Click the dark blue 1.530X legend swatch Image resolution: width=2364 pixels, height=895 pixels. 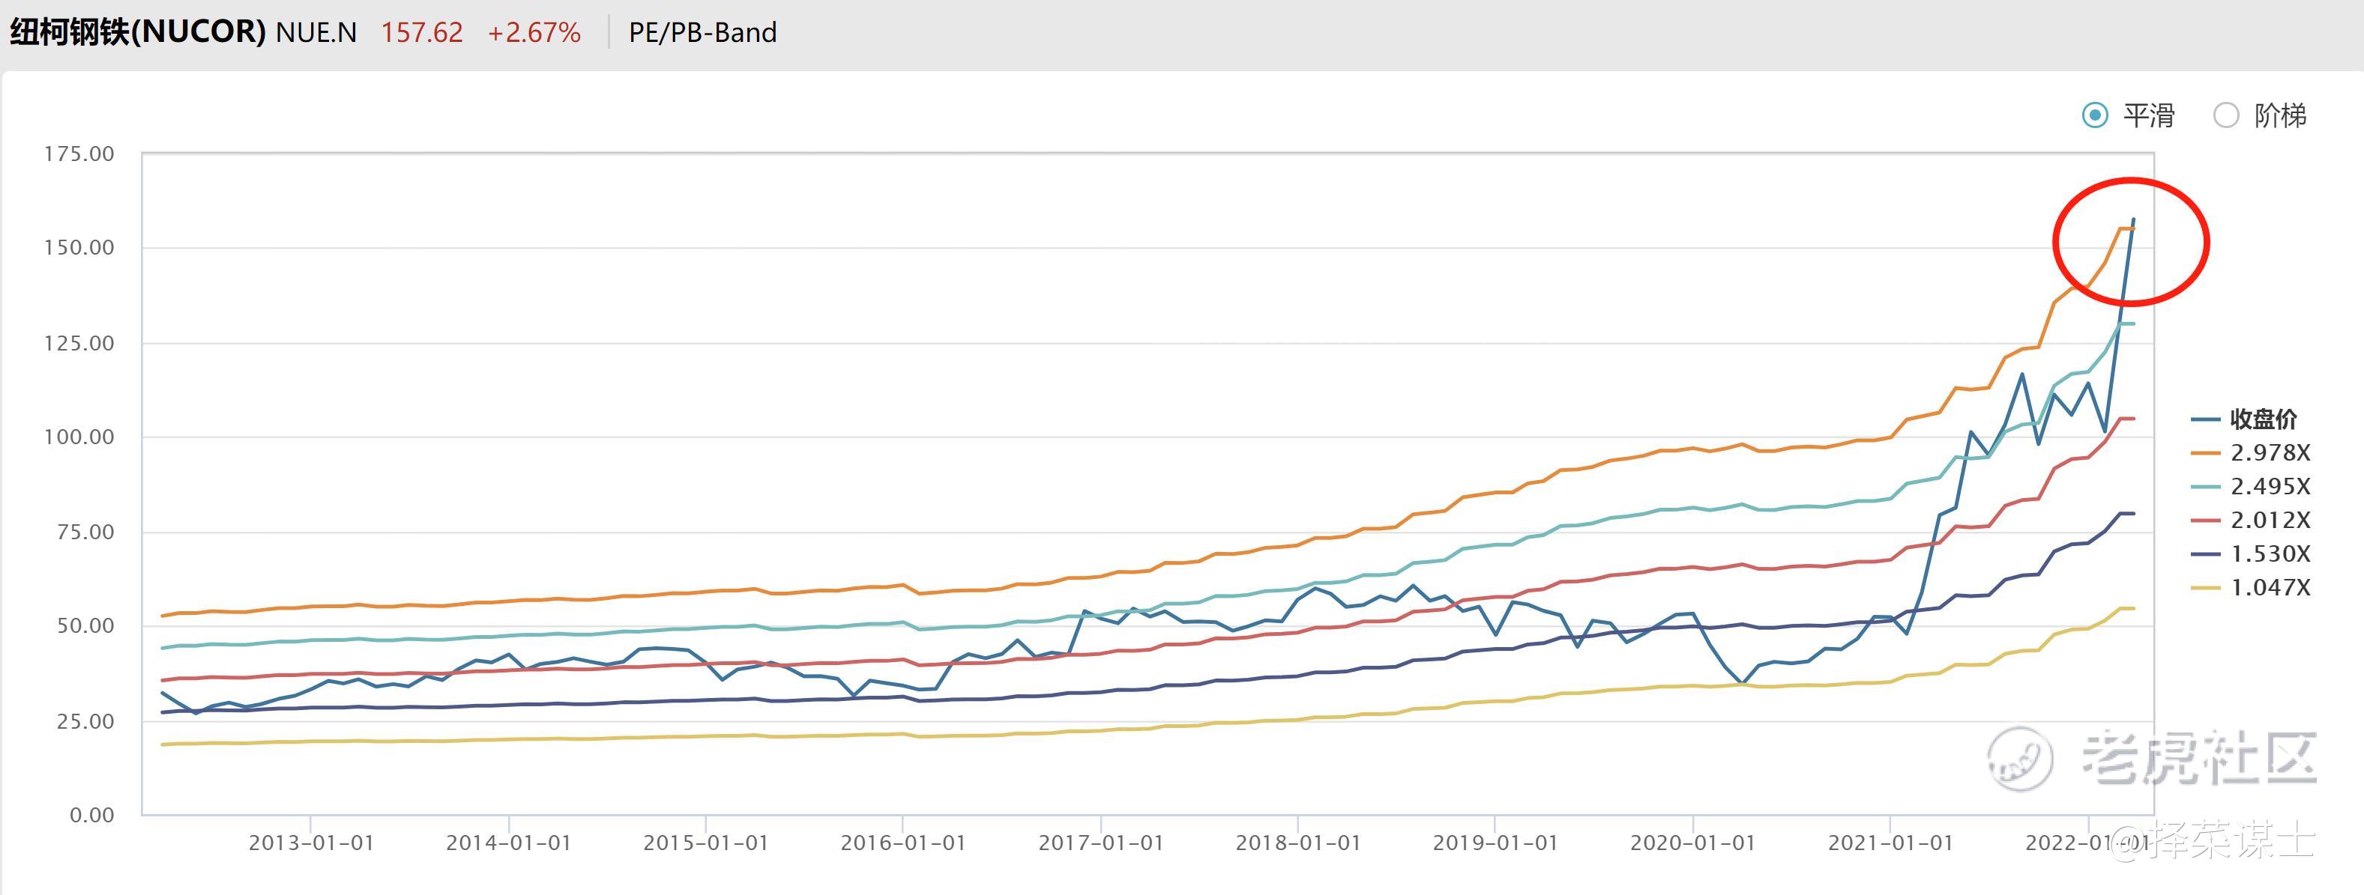(2206, 554)
